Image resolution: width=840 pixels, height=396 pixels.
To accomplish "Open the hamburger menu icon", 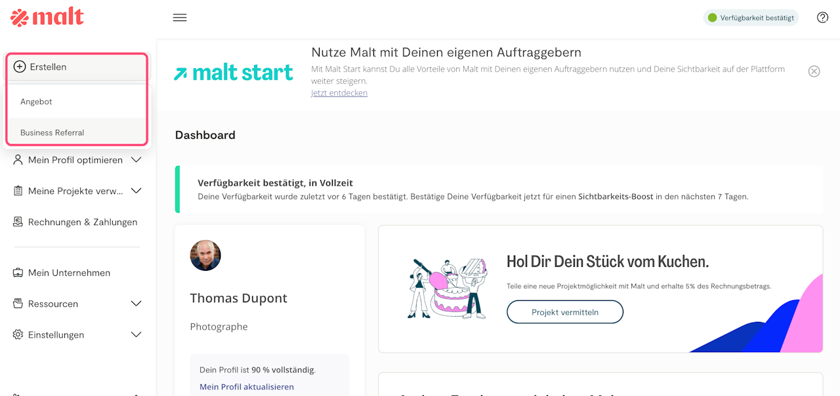I will [180, 18].
